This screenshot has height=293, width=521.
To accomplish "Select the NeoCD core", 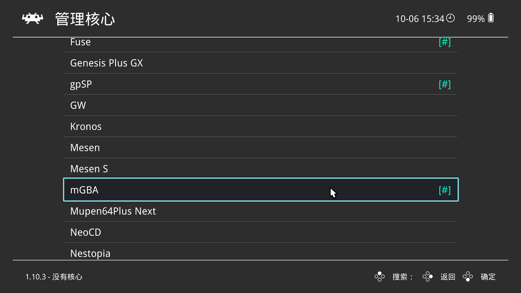I will [85, 233].
